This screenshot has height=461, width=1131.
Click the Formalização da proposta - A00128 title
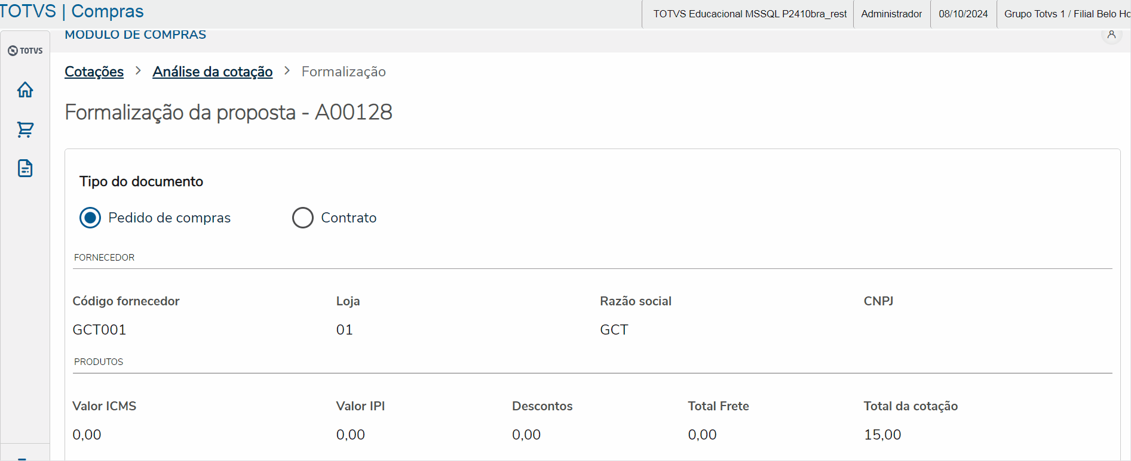[x=229, y=112]
